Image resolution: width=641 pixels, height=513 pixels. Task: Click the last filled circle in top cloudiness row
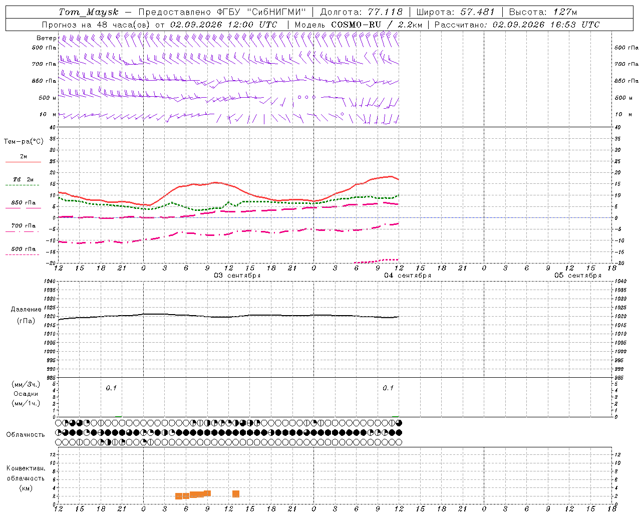(x=399, y=423)
